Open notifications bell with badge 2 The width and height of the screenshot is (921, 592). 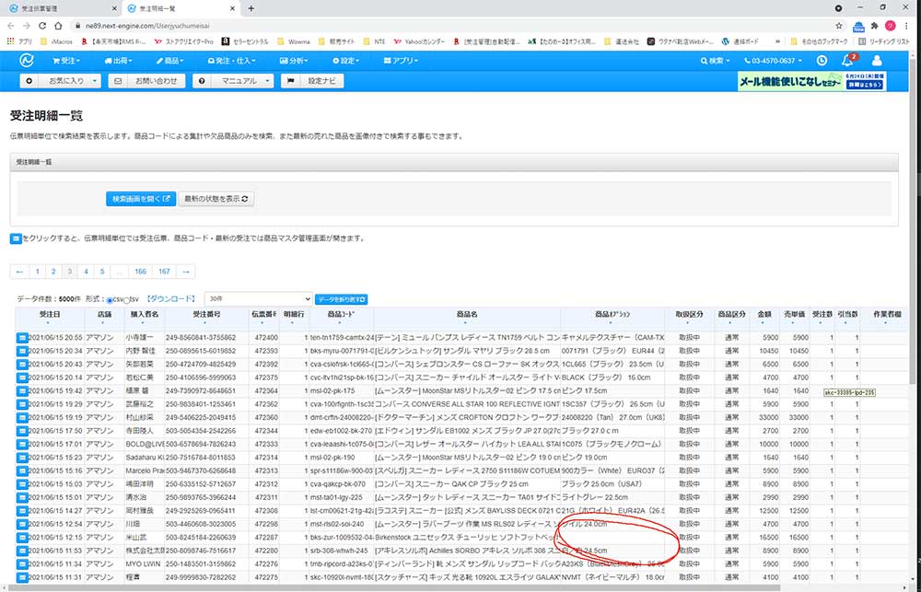[848, 60]
